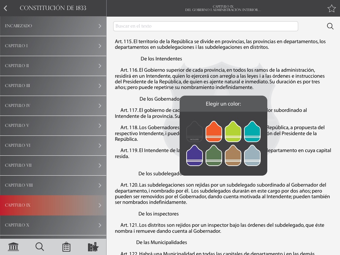
Task: Open the clipboard notes icon tab
Action: tap(66, 247)
